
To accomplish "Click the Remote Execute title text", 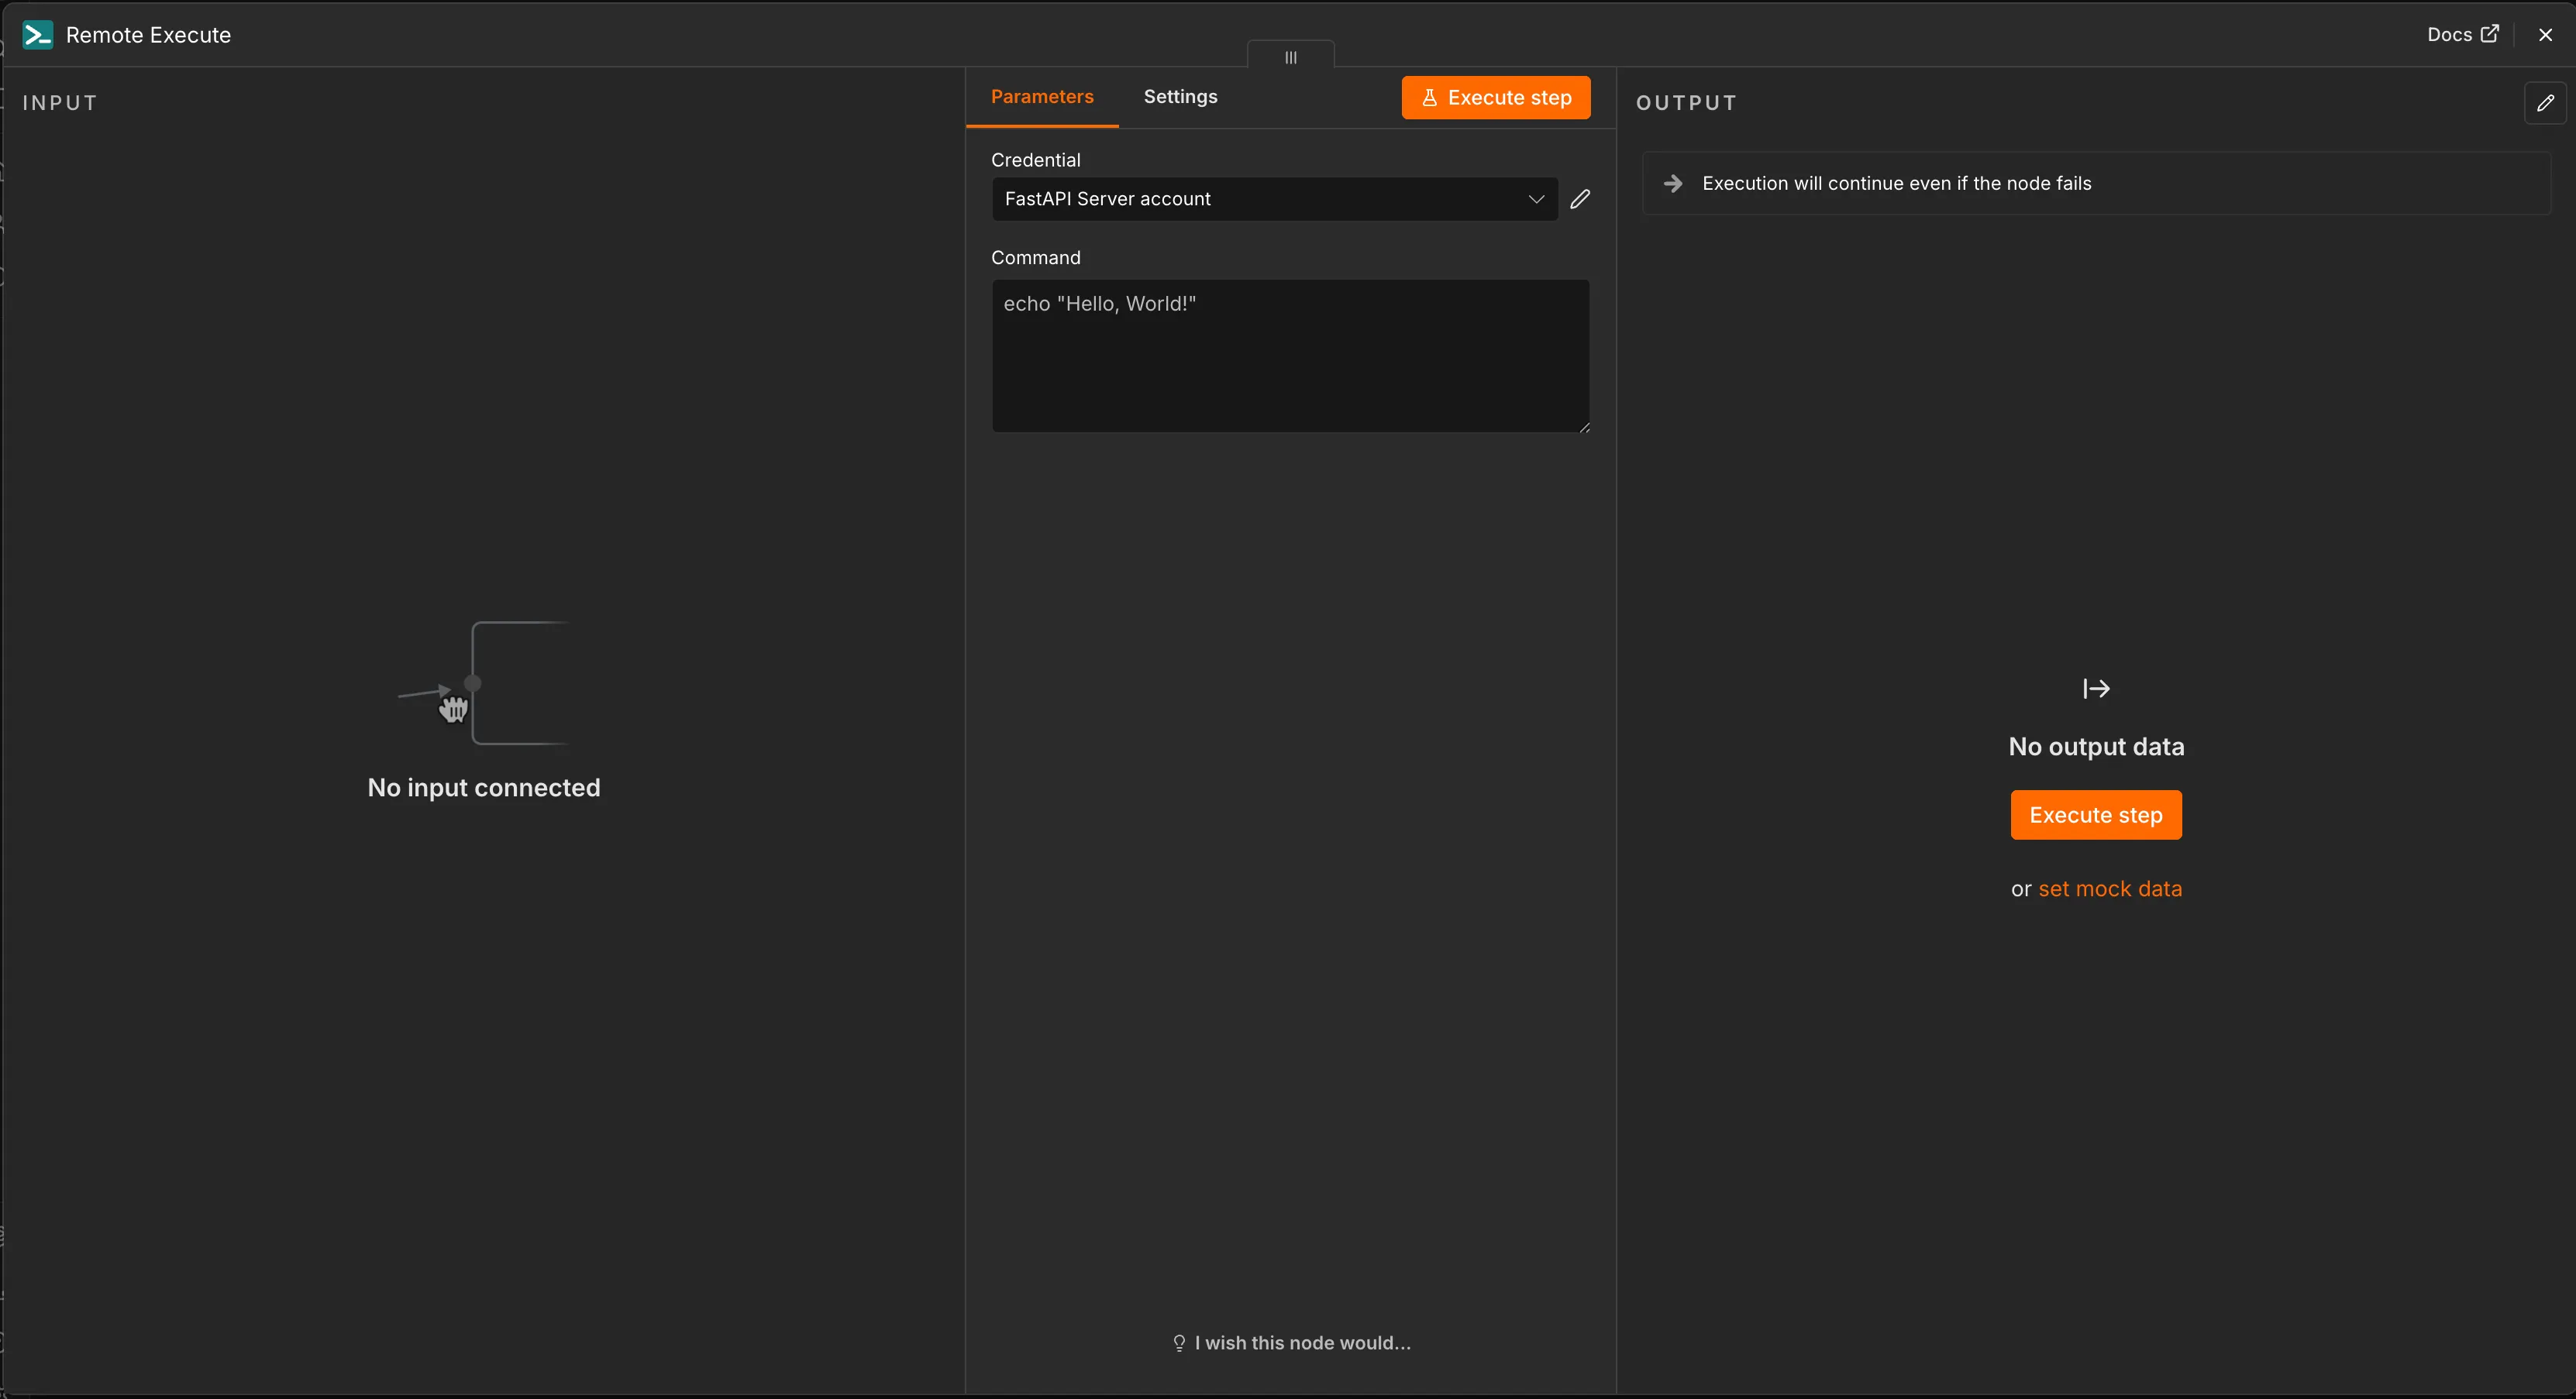I will point(148,35).
